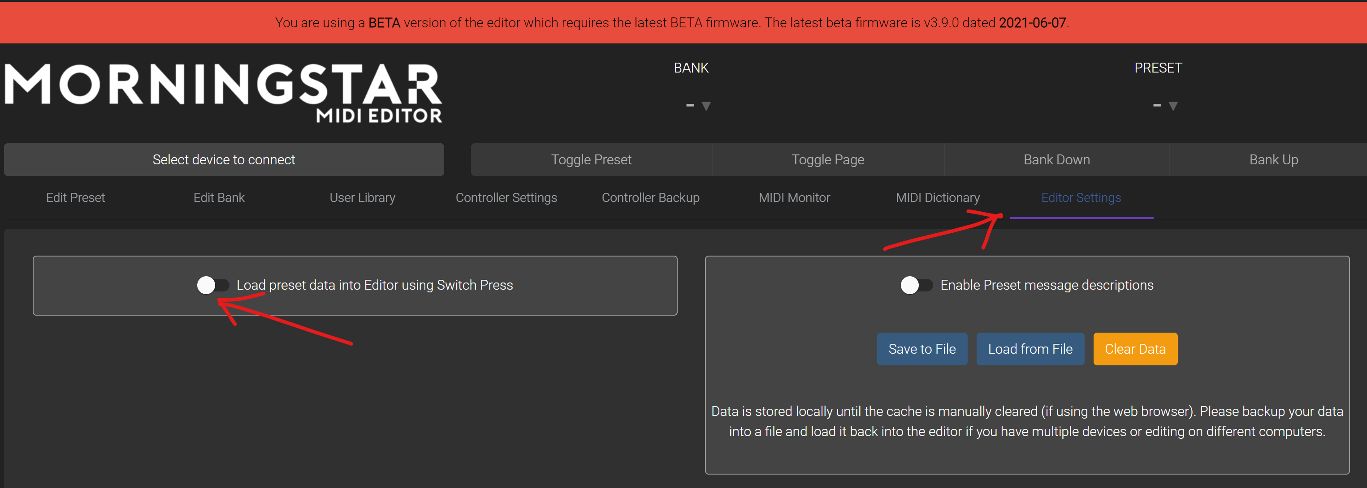Click the Bank Down button
This screenshot has height=488, width=1367.
click(x=1056, y=159)
